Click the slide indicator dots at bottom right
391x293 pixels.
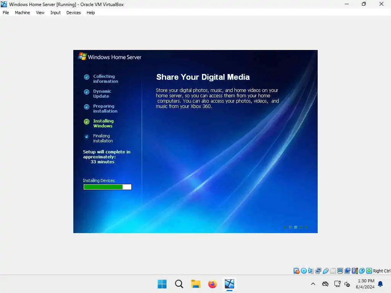[296, 227]
